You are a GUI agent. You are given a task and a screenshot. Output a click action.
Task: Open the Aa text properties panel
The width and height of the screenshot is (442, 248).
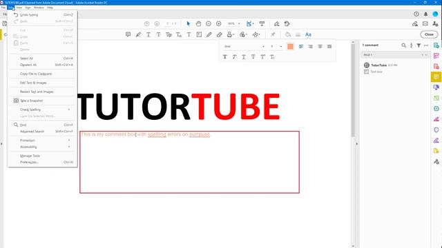pos(308,34)
